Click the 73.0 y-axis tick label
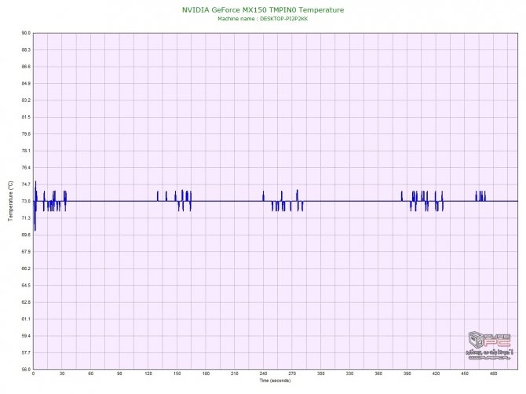526x394 pixels. point(26,201)
